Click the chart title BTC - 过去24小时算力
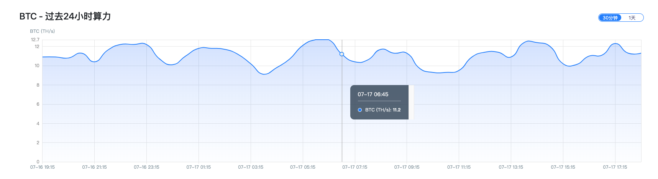Image resolution: width=658 pixels, height=179 pixels. pyautogui.click(x=65, y=16)
